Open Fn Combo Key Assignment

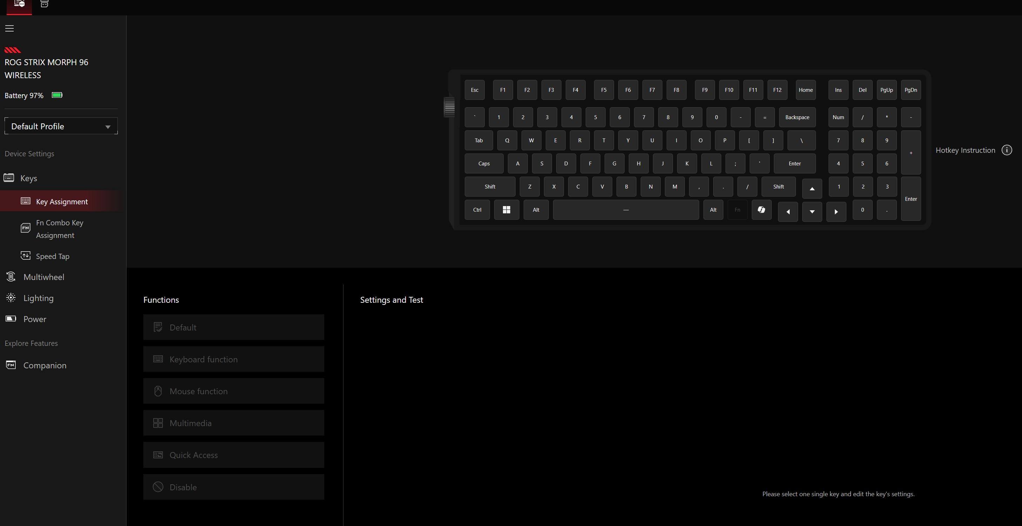click(59, 229)
